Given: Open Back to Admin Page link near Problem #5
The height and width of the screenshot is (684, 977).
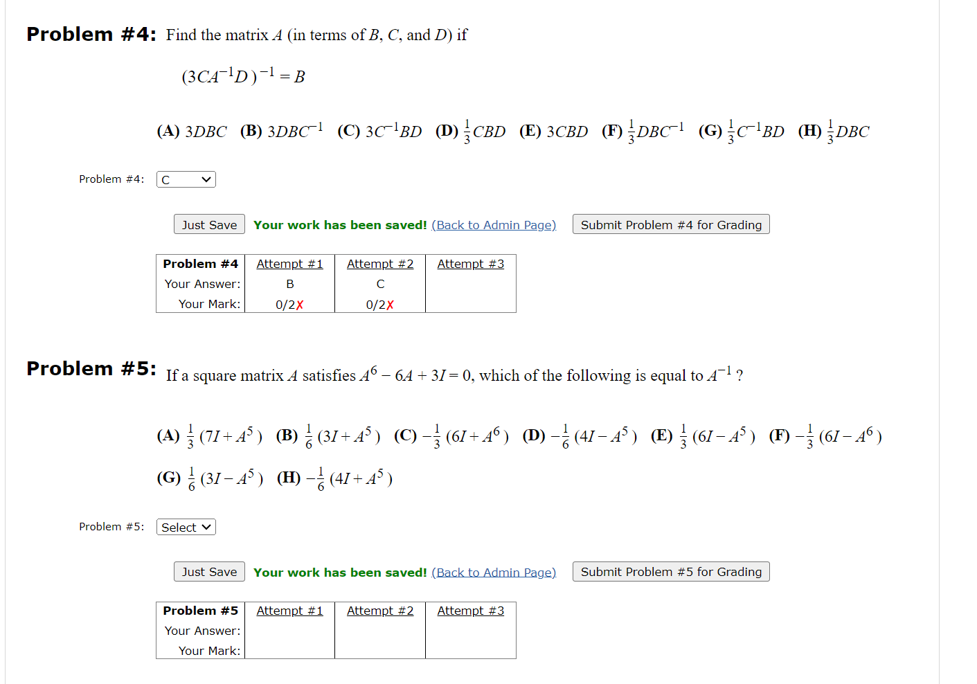Looking at the screenshot, I should pos(493,572).
